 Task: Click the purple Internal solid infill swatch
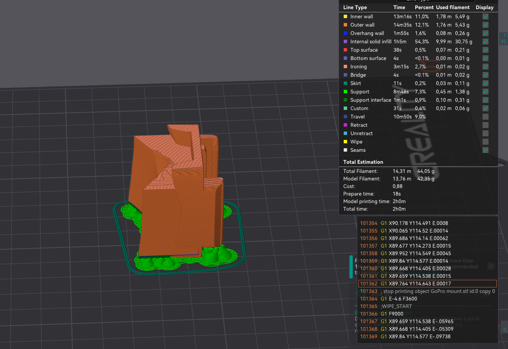pos(345,42)
